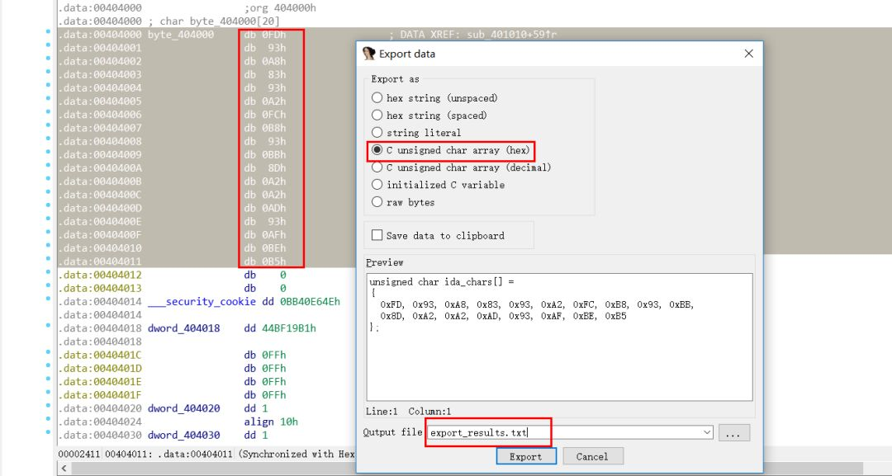The width and height of the screenshot is (892, 476).
Task: Click the 'align 10h' directive line
Action: point(271,422)
